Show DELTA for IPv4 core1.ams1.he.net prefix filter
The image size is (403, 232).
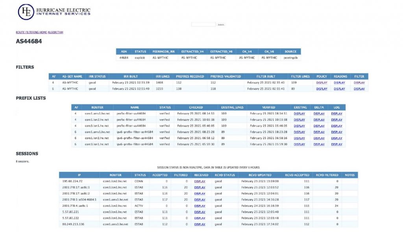[x=319, y=113]
